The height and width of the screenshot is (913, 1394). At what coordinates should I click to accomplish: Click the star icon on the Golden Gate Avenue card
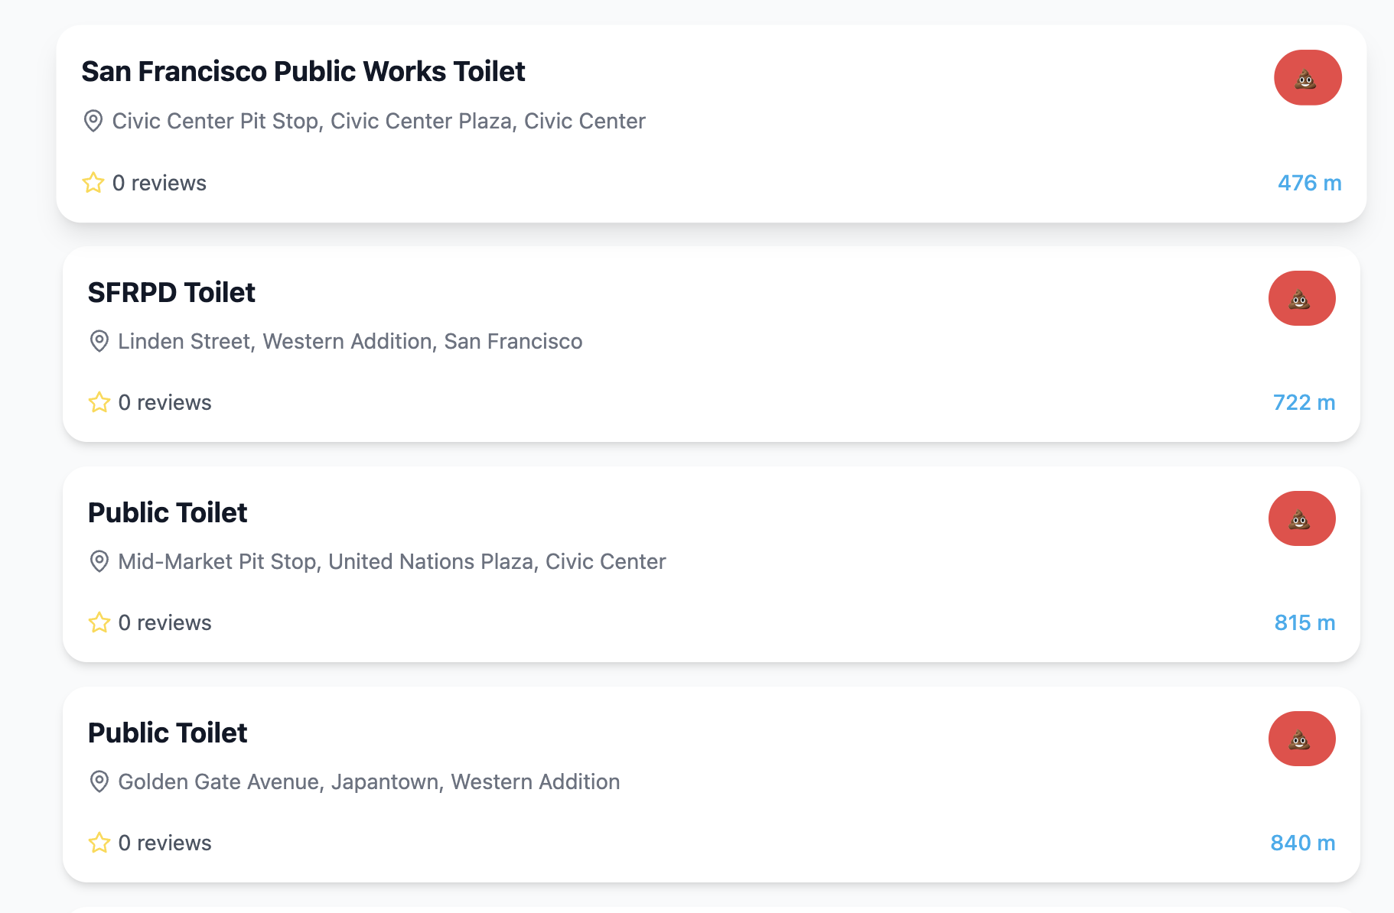click(x=99, y=843)
